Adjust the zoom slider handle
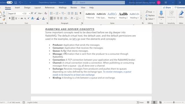Screen dimensions: 185x104 tap(174, 102)
